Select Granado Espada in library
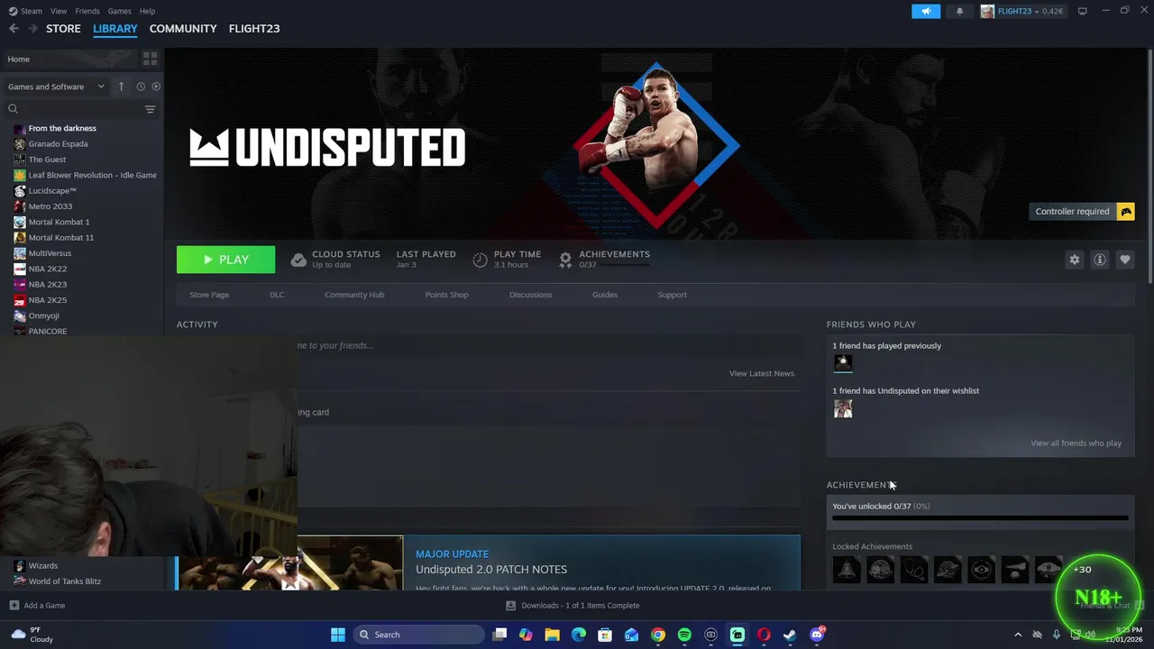Screen dimensions: 1154x649 [58, 143]
